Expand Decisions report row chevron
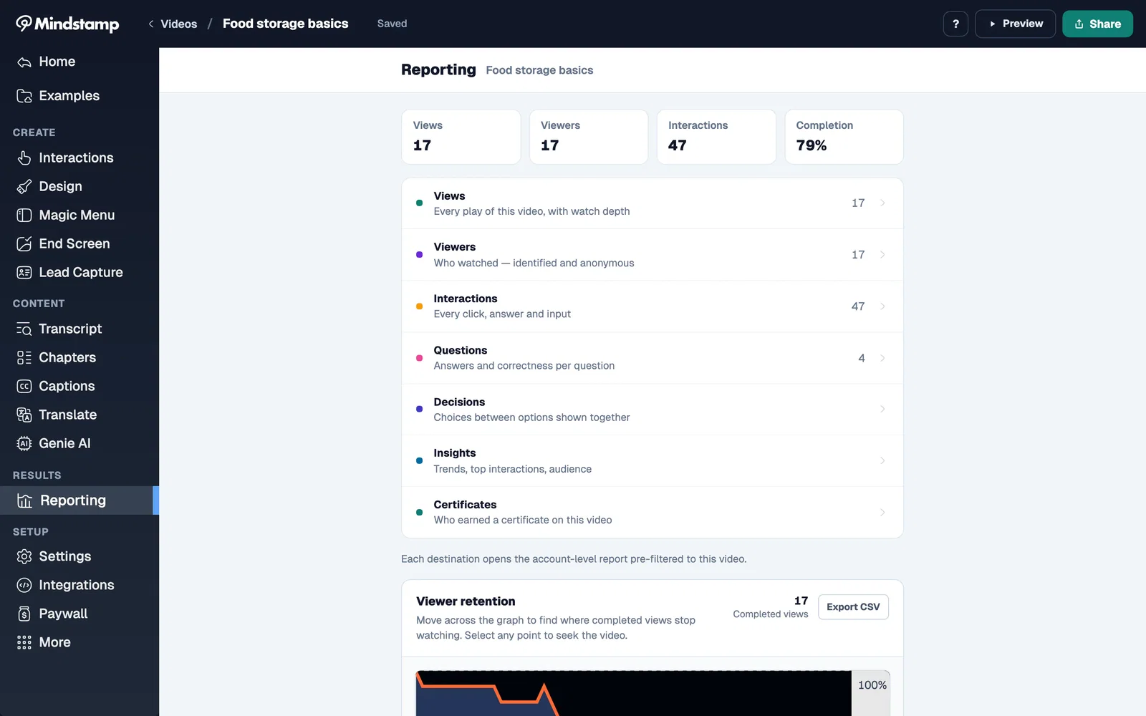The width and height of the screenshot is (1146, 716). pyautogui.click(x=882, y=409)
